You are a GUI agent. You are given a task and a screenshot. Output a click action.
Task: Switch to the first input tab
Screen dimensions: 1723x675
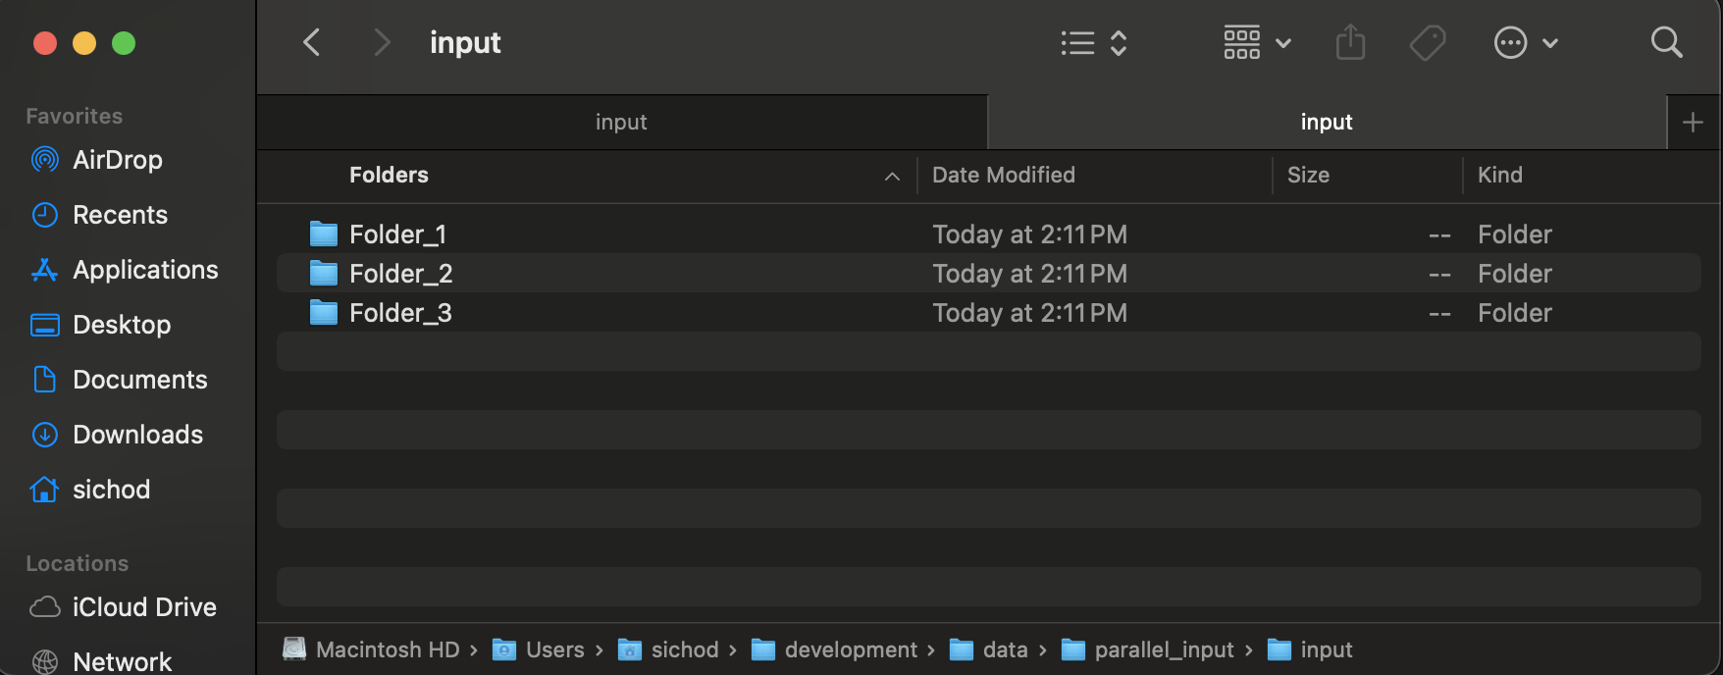(x=621, y=122)
